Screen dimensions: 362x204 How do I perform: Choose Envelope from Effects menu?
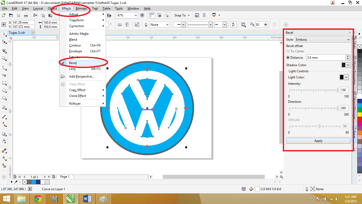[83, 51]
